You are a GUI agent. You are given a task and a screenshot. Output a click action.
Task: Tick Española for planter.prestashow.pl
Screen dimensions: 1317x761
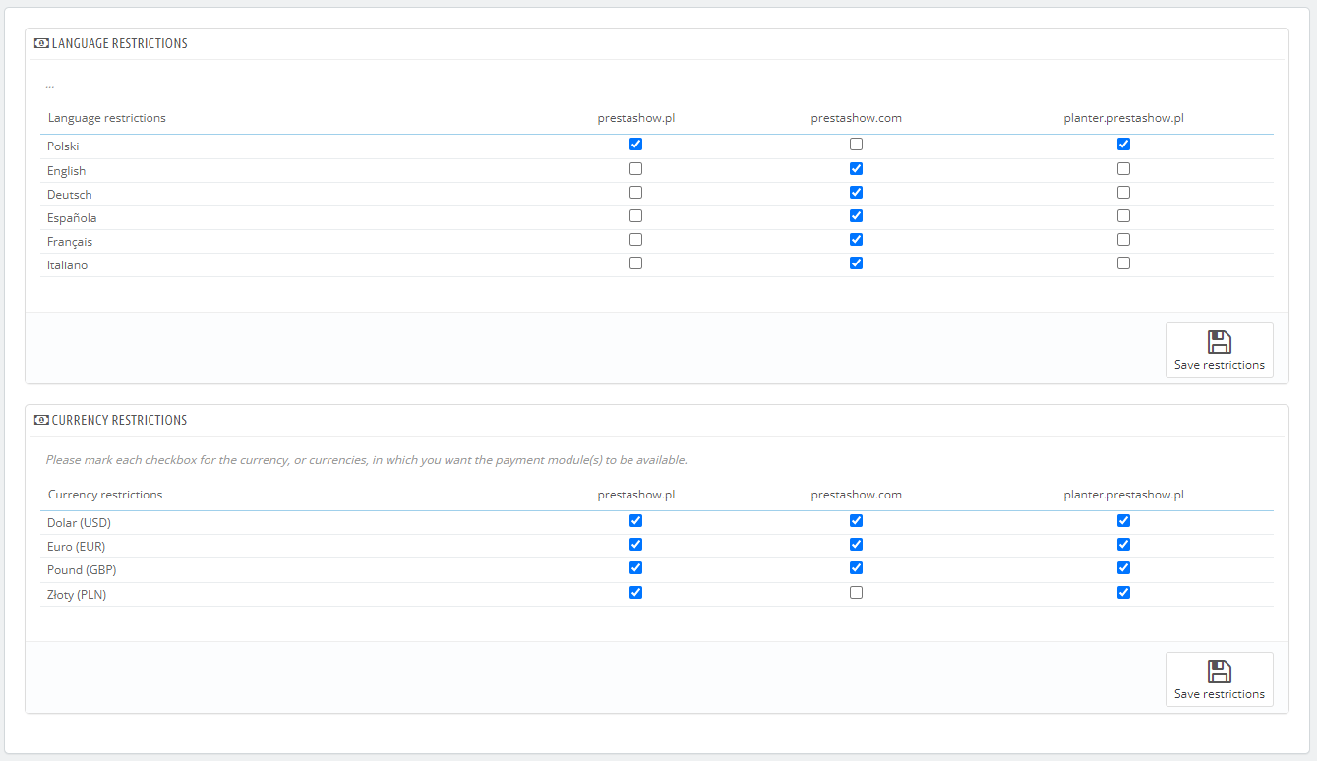click(x=1123, y=216)
